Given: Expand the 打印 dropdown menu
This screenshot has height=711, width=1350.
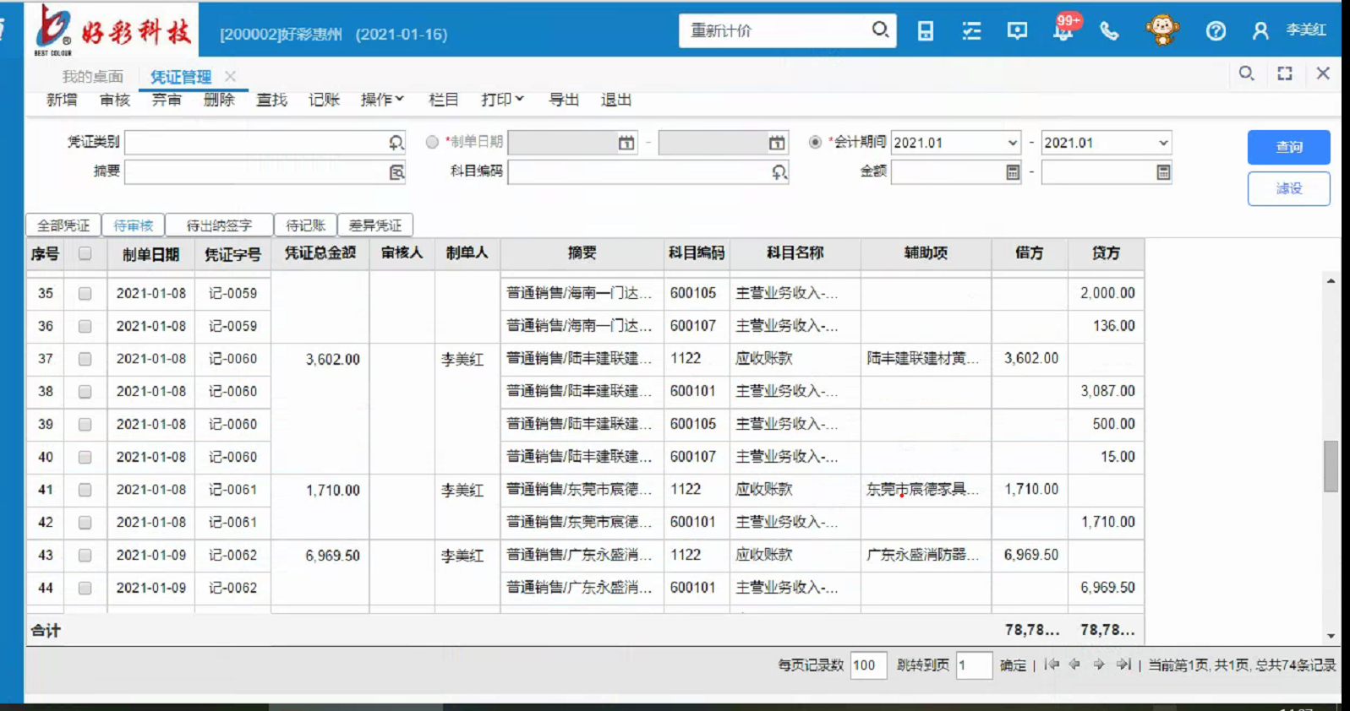Looking at the screenshot, I should tap(502, 100).
